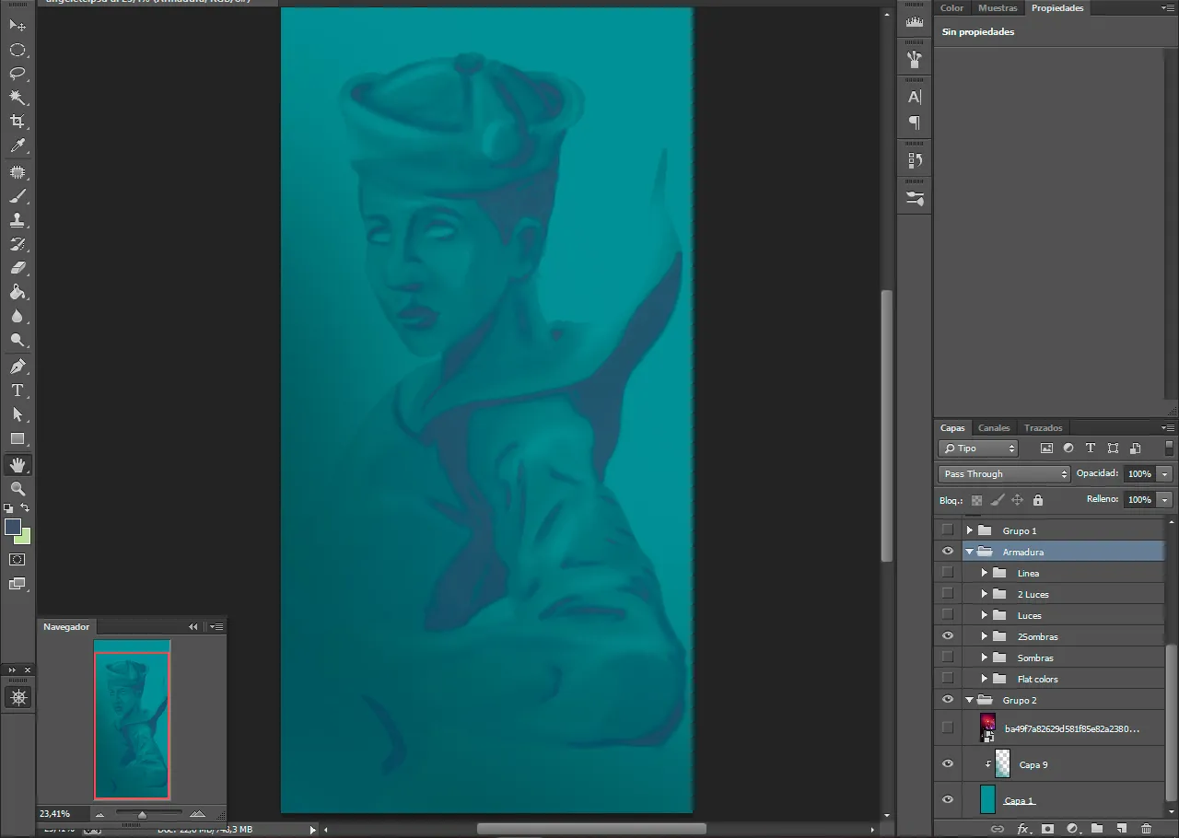Image resolution: width=1179 pixels, height=838 pixels.
Task: Hide the 2Sombras group
Action: (x=947, y=636)
